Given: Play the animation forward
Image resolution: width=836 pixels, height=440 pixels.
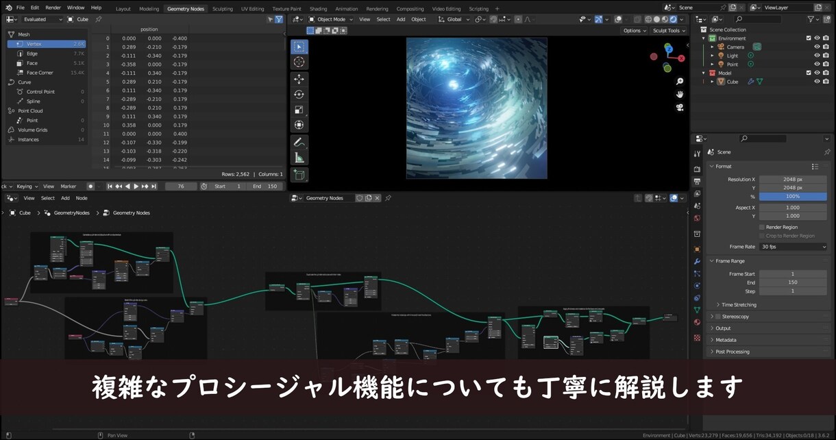Looking at the screenshot, I should click(x=136, y=186).
